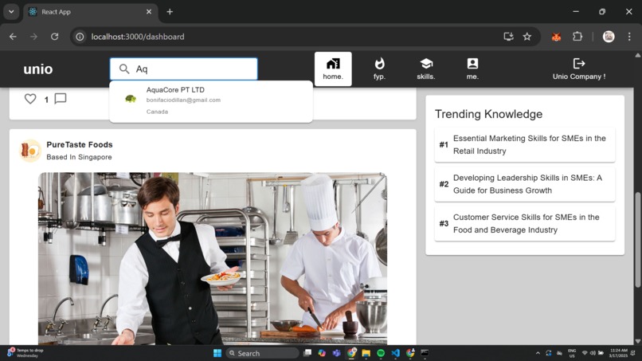Open comments with speech bubble icon
Image resolution: width=642 pixels, height=361 pixels.
click(61, 99)
